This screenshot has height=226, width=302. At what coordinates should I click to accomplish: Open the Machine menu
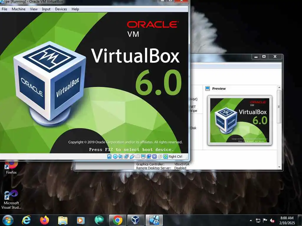19,9
